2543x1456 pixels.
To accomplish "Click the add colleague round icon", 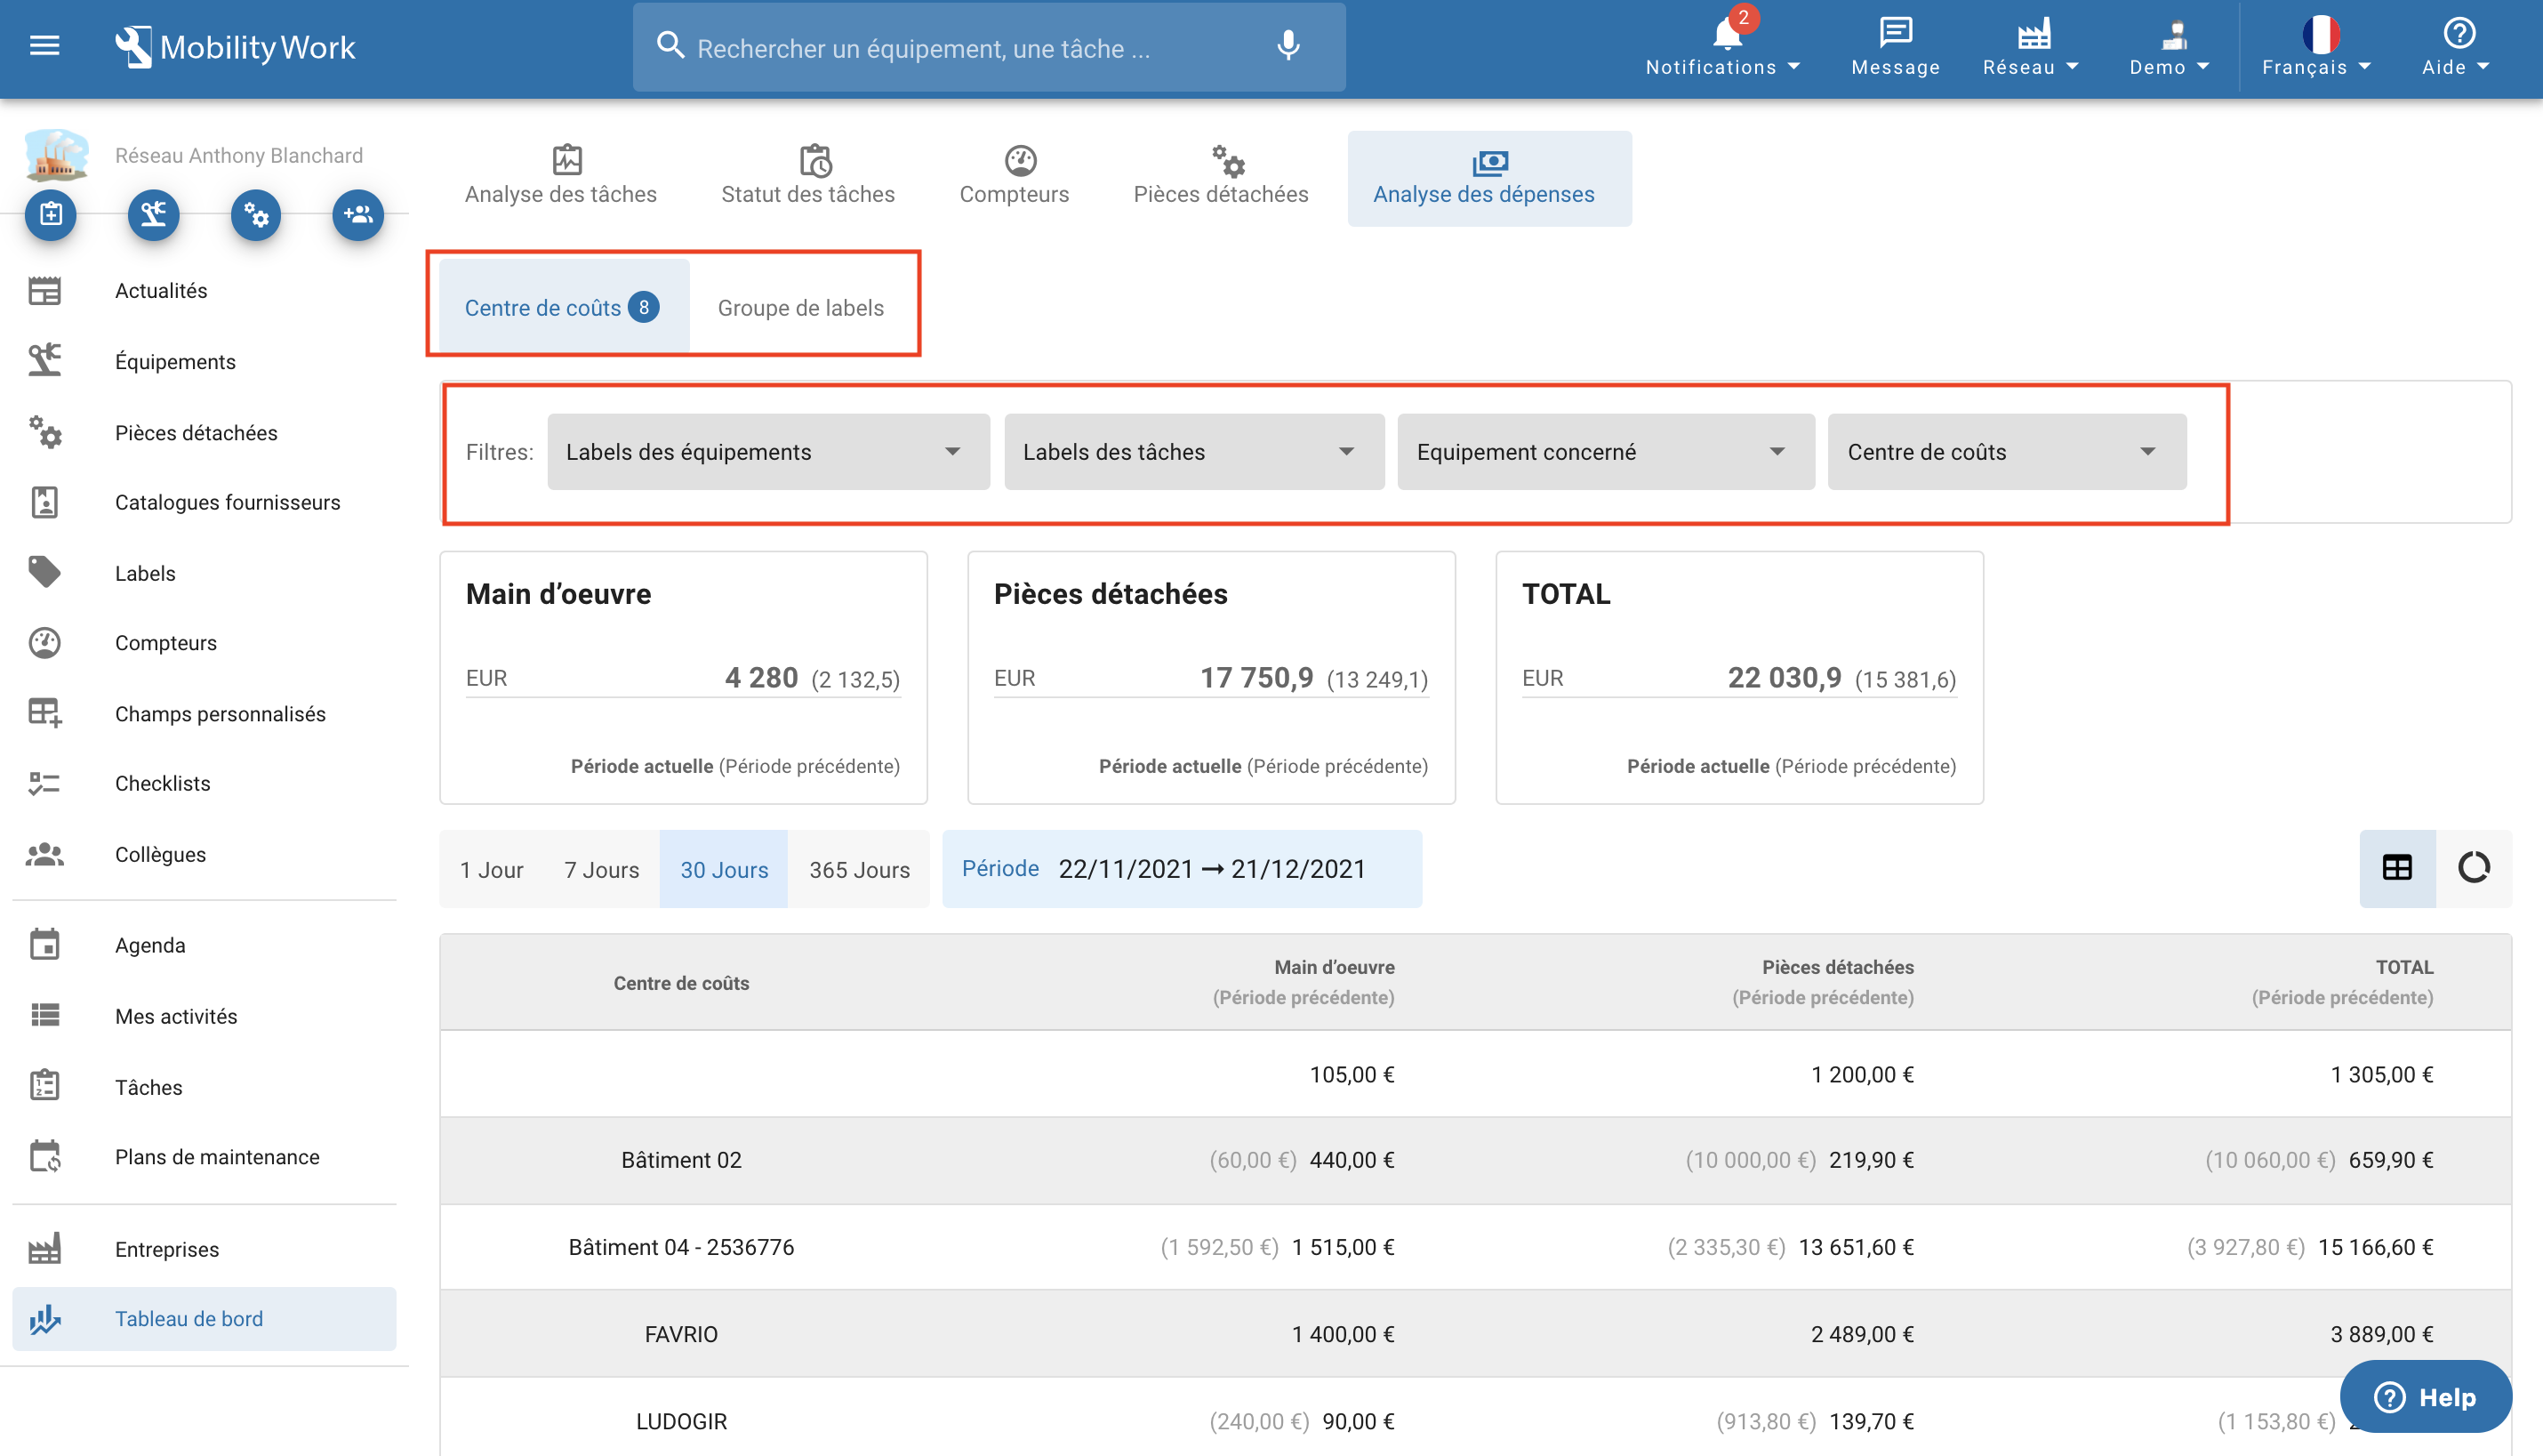I will point(357,214).
